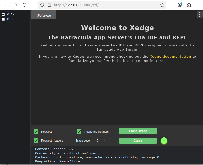
Task: Close the Welcome tab with x
Action: (54, 14)
